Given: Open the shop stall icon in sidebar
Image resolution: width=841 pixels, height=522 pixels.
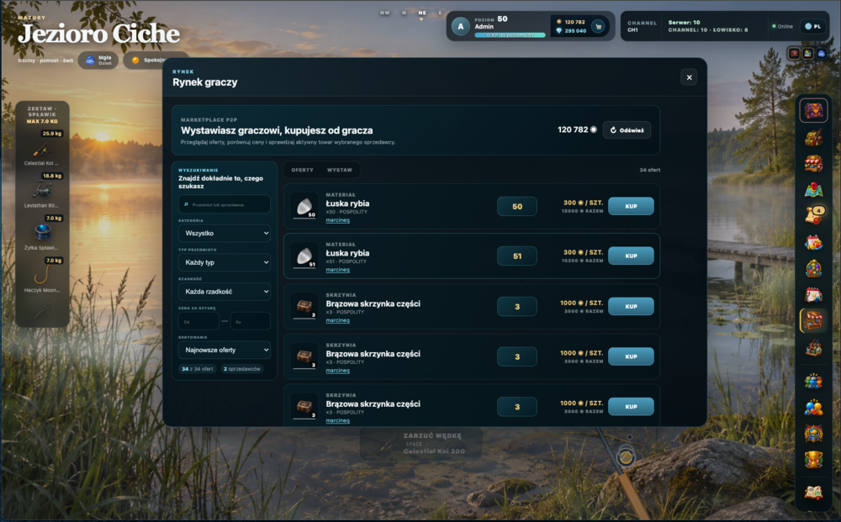Looking at the screenshot, I should (813, 163).
